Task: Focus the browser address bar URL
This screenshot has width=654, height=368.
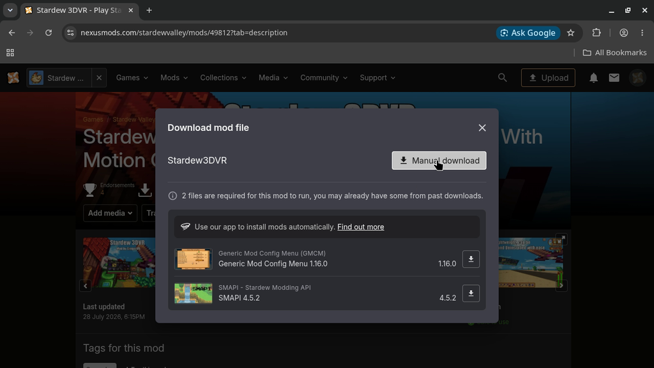Action: [184, 33]
